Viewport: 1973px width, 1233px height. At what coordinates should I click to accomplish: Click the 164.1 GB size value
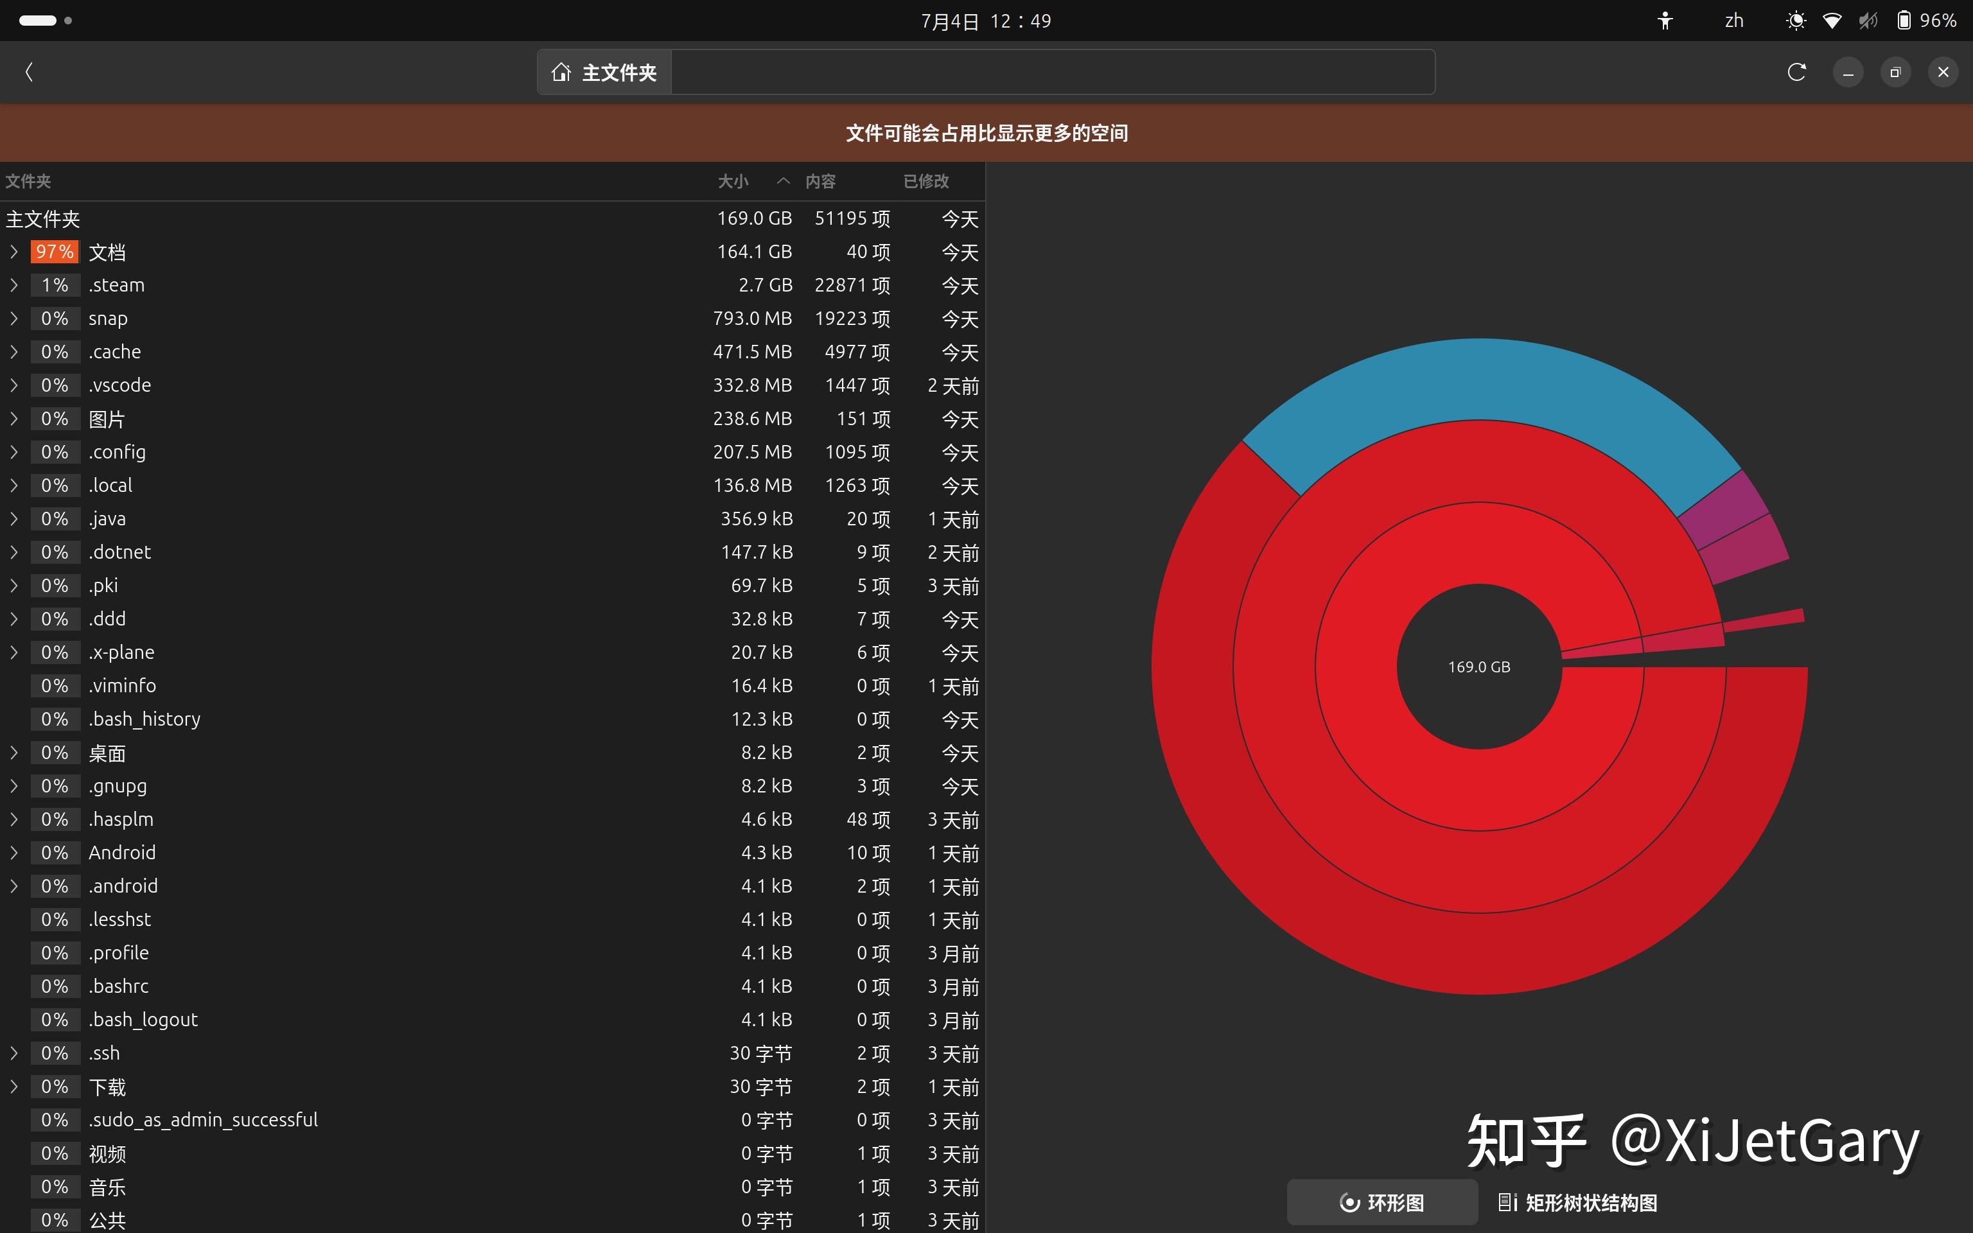tap(754, 252)
